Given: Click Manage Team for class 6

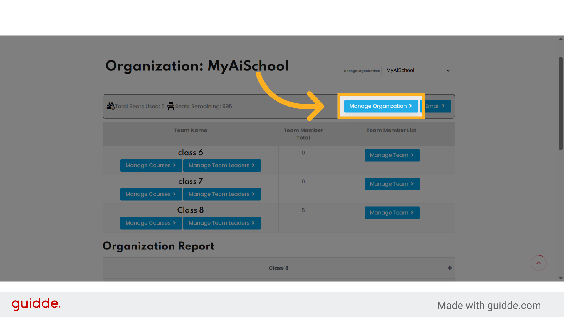Looking at the screenshot, I should click(392, 155).
